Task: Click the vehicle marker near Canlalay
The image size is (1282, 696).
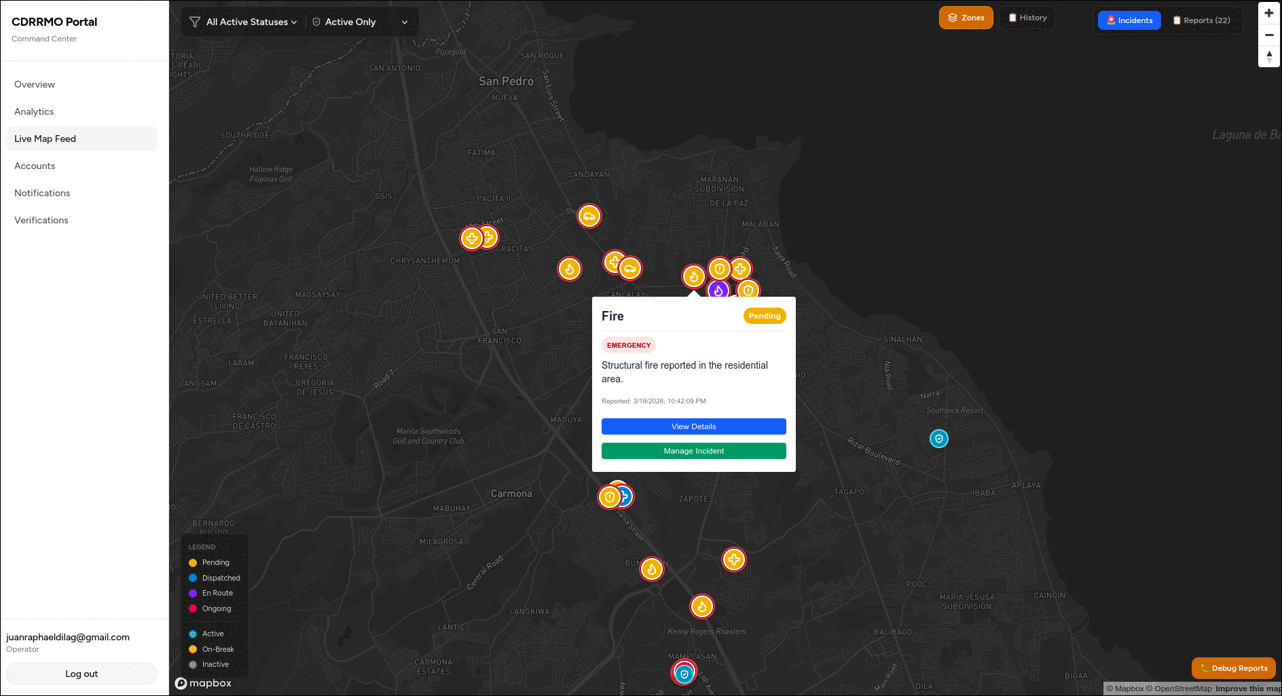Action: [x=630, y=269]
